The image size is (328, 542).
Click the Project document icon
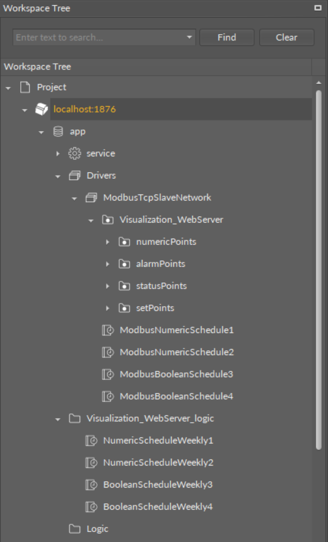click(x=25, y=87)
